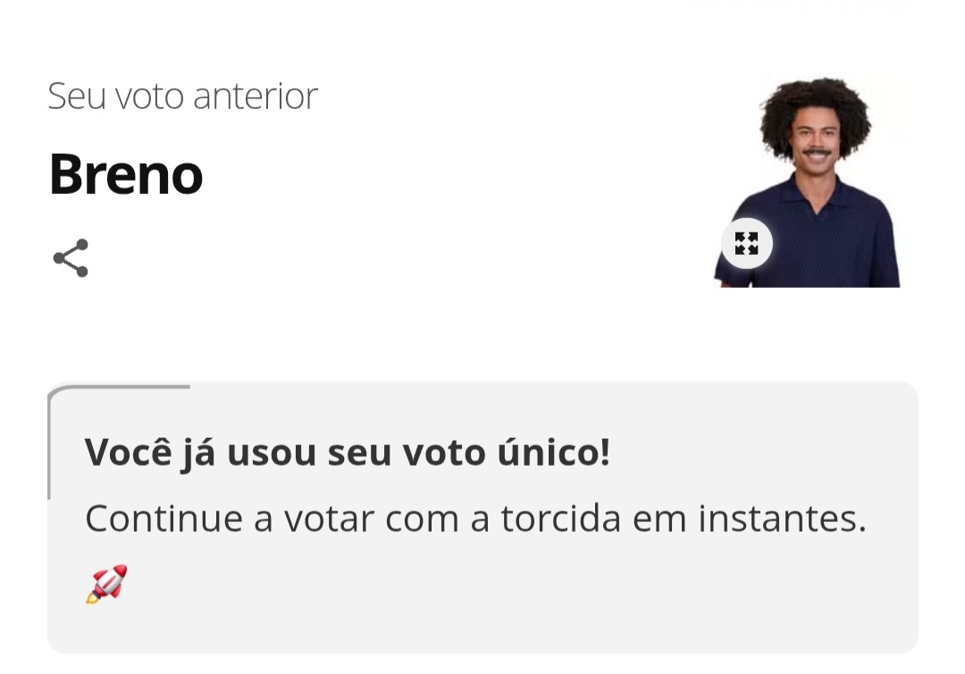This screenshot has width=965, height=674.
Task: Click the rocket emoji in the notice
Action: pyautogui.click(x=106, y=584)
